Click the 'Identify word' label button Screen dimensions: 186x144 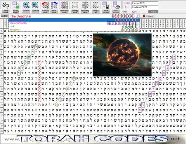(75, 11)
